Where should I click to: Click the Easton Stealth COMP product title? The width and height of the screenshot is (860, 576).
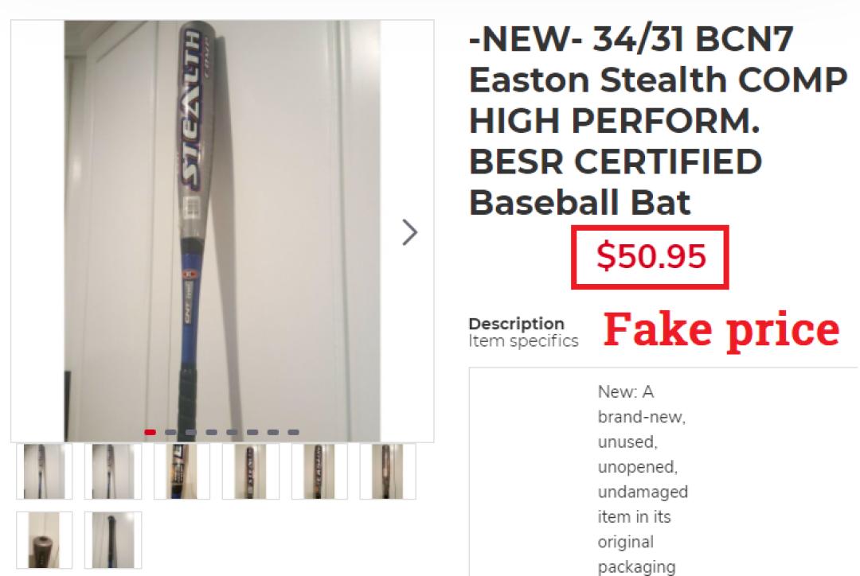click(659, 121)
